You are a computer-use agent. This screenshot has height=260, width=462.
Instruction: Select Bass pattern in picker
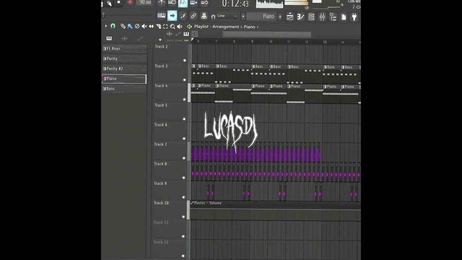(x=125, y=89)
